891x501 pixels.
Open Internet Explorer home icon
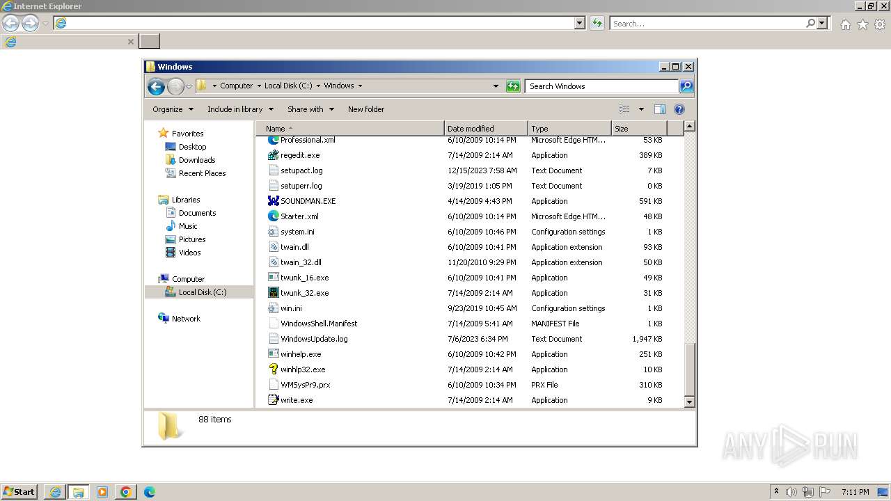[x=845, y=24]
